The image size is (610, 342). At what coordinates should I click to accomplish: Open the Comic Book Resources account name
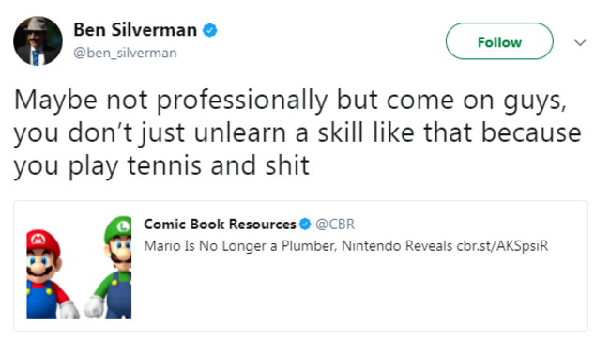pyautogui.click(x=220, y=224)
